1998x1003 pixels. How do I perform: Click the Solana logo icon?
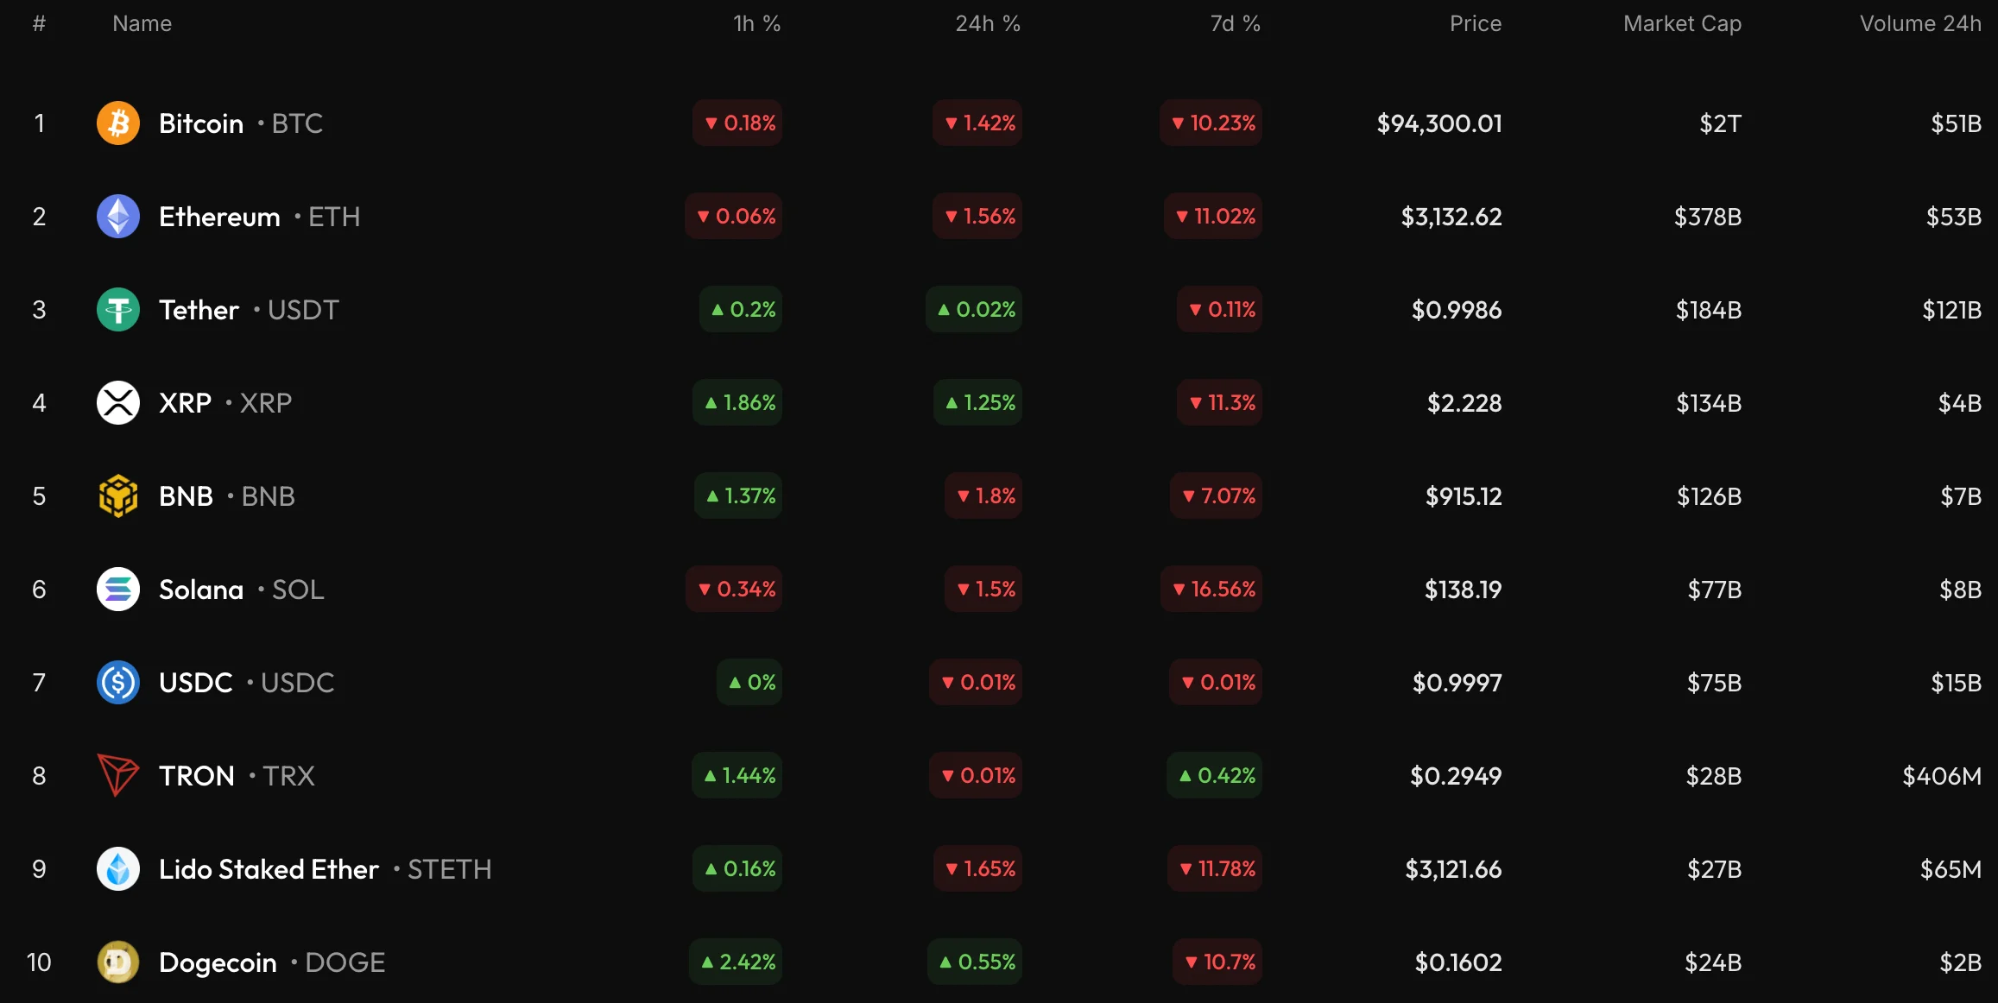pyautogui.click(x=118, y=590)
